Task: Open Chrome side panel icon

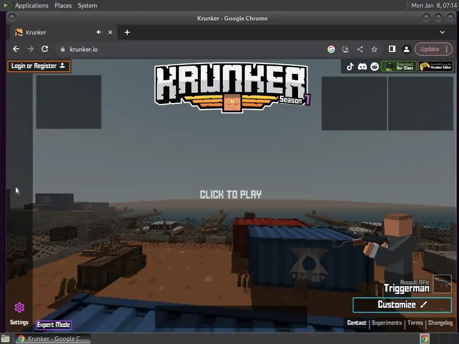Action: coord(392,49)
